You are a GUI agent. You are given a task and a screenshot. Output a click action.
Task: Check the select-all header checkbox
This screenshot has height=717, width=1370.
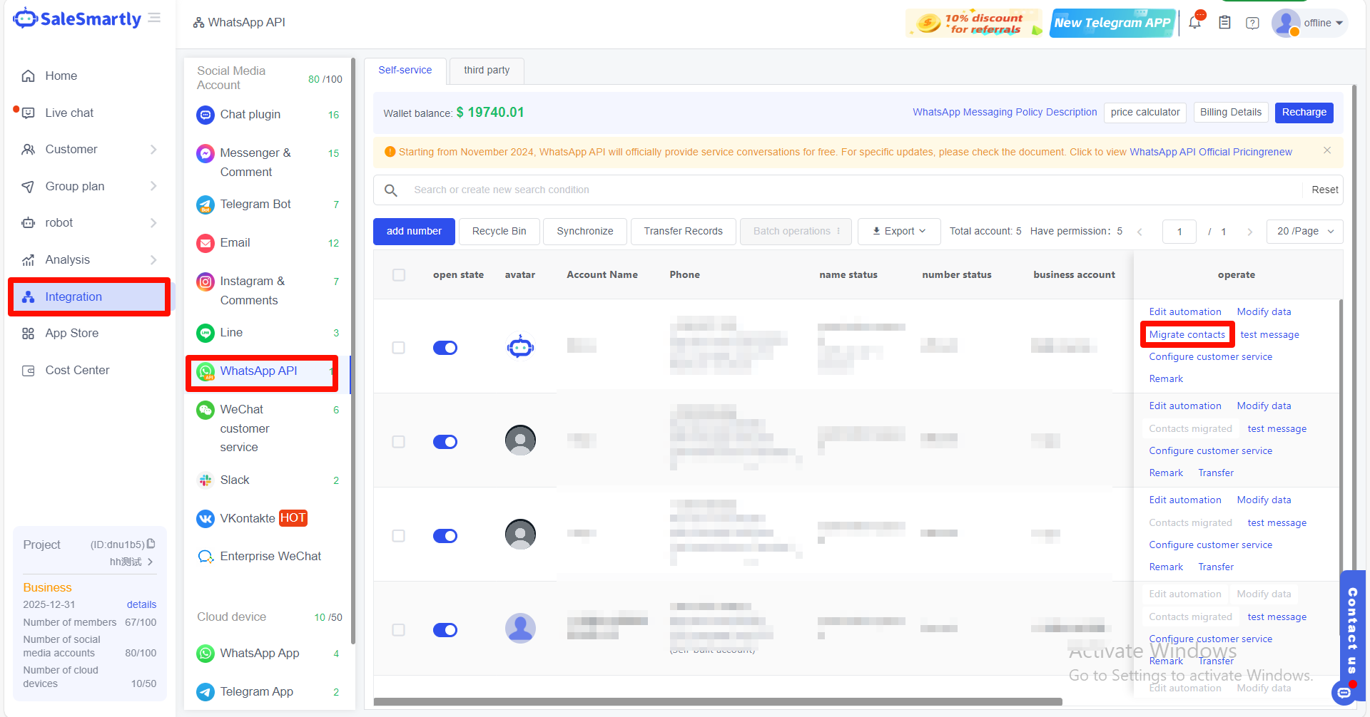coord(399,275)
